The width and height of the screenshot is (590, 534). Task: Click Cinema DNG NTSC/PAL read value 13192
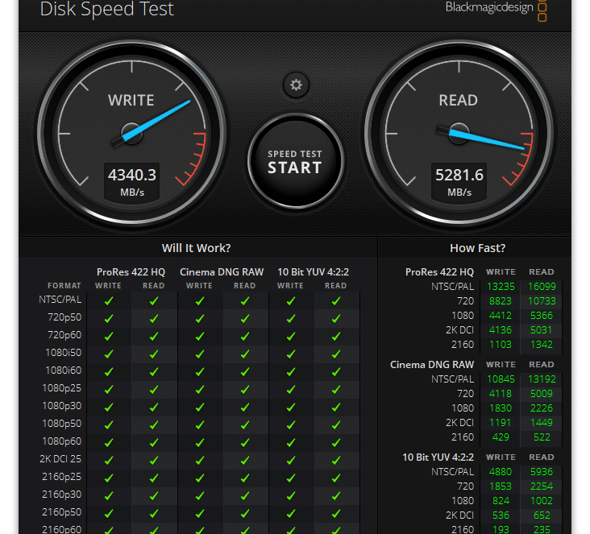click(x=542, y=379)
